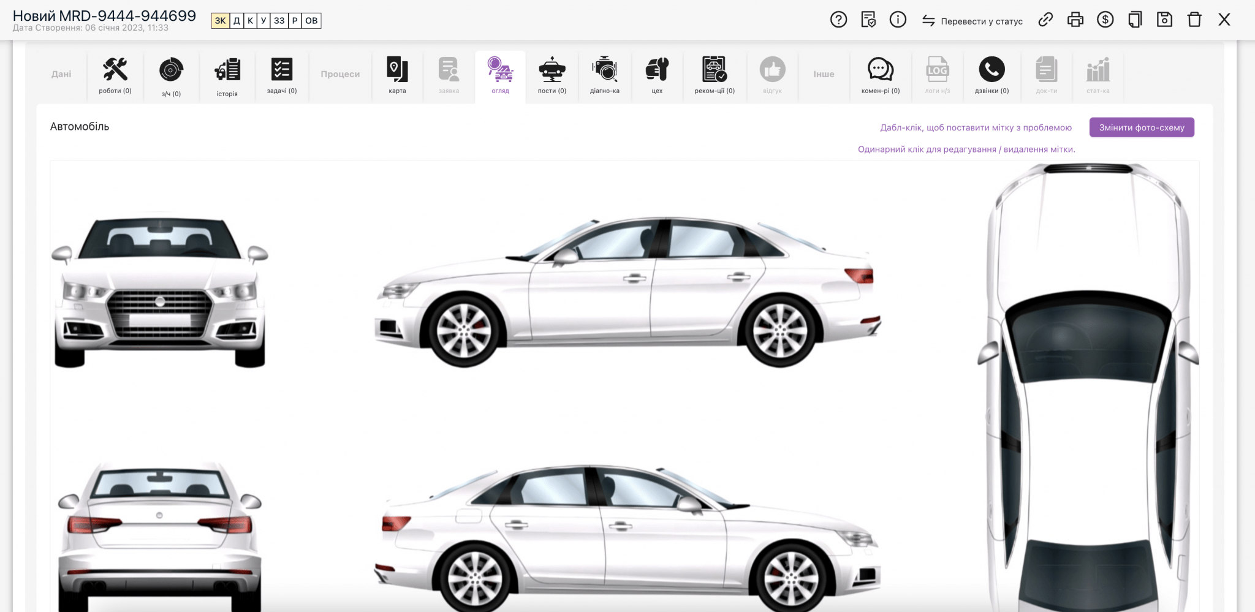This screenshot has width=1255, height=612.
Task: Open the діагно-ка diagnostics tab
Action: click(x=604, y=75)
